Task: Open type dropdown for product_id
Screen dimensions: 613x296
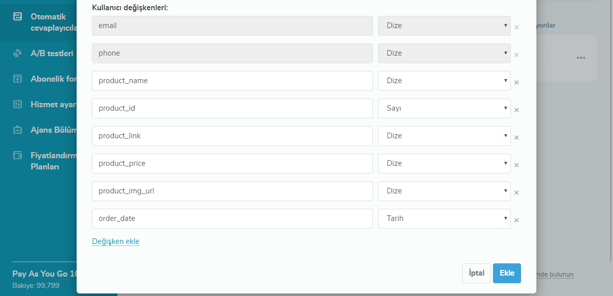Action: pyautogui.click(x=444, y=108)
